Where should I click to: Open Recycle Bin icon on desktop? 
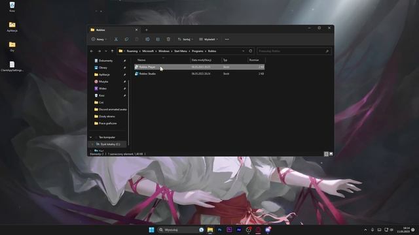coord(12,7)
